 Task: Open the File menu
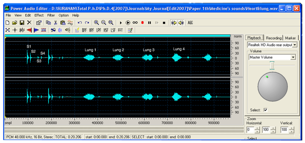click(x=8, y=15)
